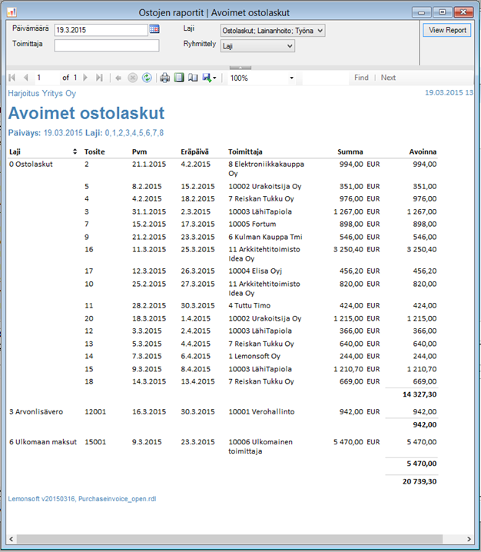Viewport: 481px width, 552px height.
Task: Click supplier 4 Tuttu Timo
Action: point(250,305)
